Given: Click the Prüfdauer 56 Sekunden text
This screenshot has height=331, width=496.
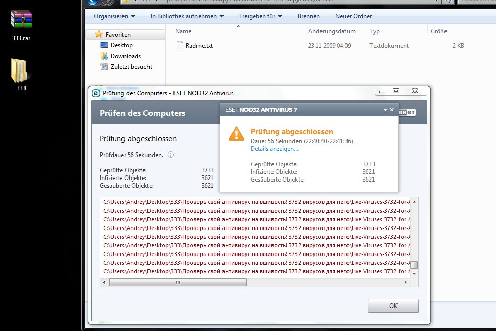Looking at the screenshot, I should 131,155.
